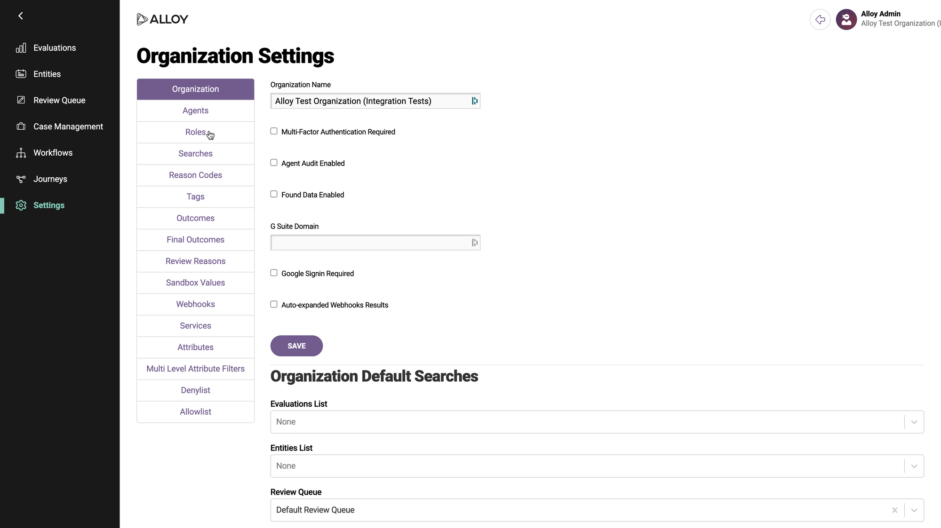Enable Multi-Factor Authentication Required checkbox
This screenshot has height=528, width=941.
tap(274, 131)
